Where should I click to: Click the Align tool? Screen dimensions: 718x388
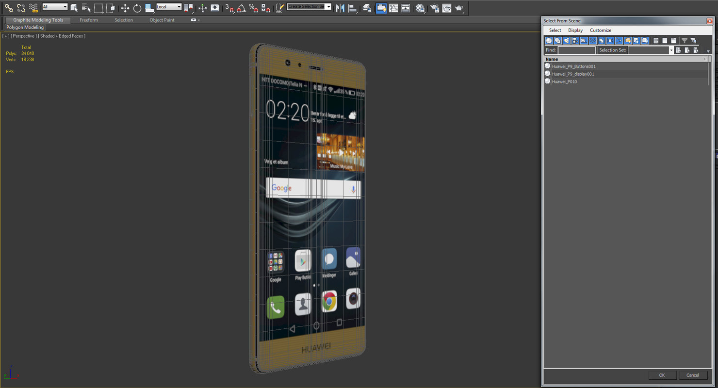tap(353, 8)
